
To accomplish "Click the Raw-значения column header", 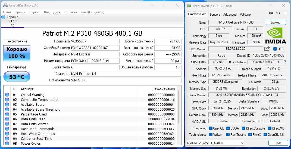I will (164, 89).
